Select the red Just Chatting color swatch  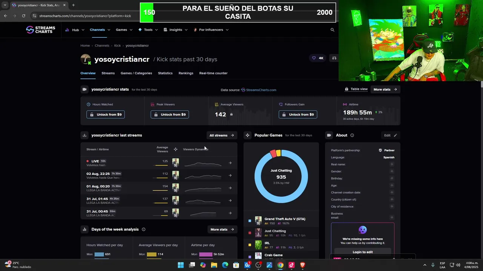250,233
